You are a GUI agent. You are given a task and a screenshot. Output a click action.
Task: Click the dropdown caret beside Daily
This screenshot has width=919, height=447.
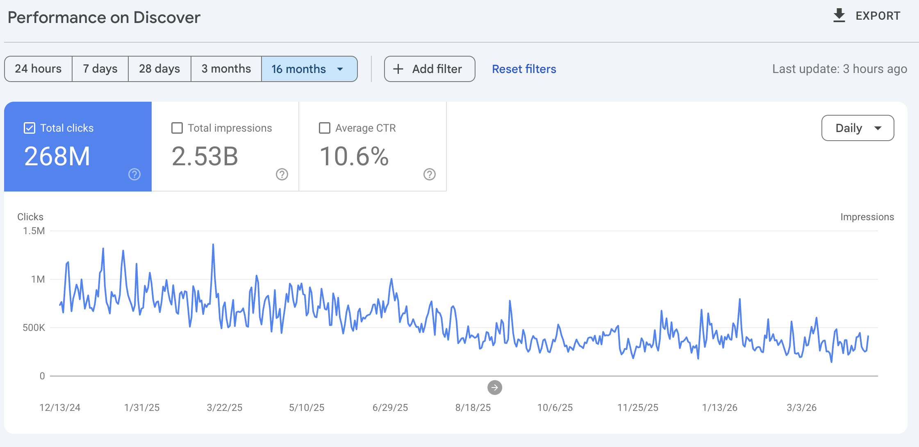[x=878, y=128]
